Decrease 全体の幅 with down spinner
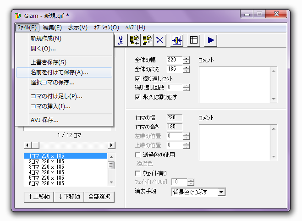The height and width of the screenshot is (221, 302). click(186, 62)
